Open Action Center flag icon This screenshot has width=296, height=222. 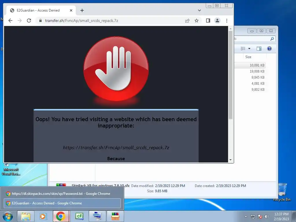coord(260,217)
